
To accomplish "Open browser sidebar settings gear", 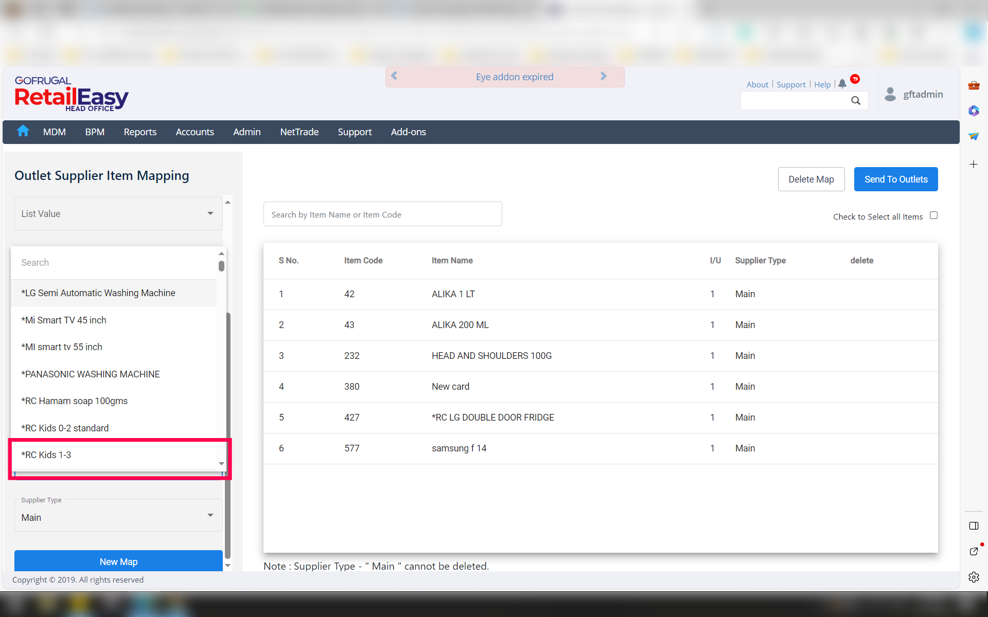I will click(x=974, y=577).
